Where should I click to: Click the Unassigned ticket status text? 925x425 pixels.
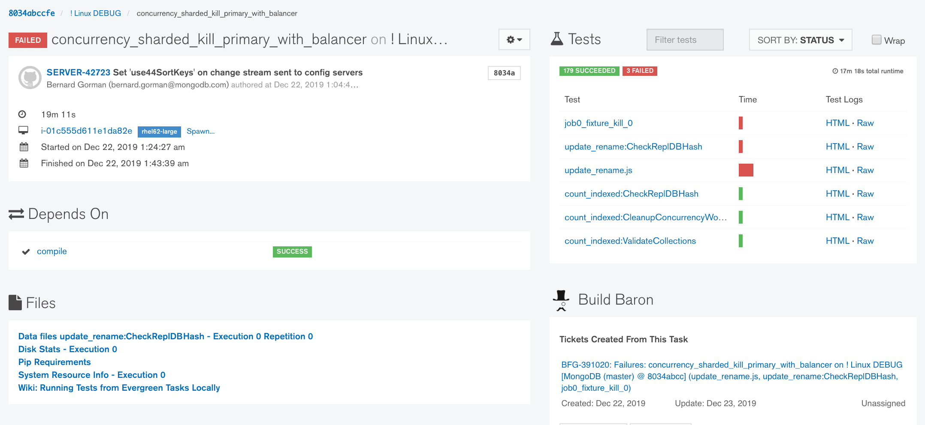tap(883, 403)
